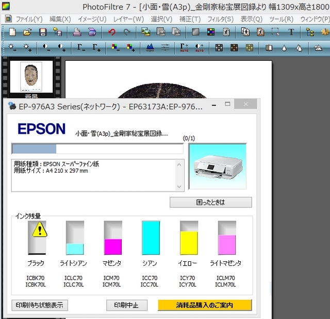Click the red Undo arrow
330x319 pixels.
pyautogui.click(x=112, y=32)
